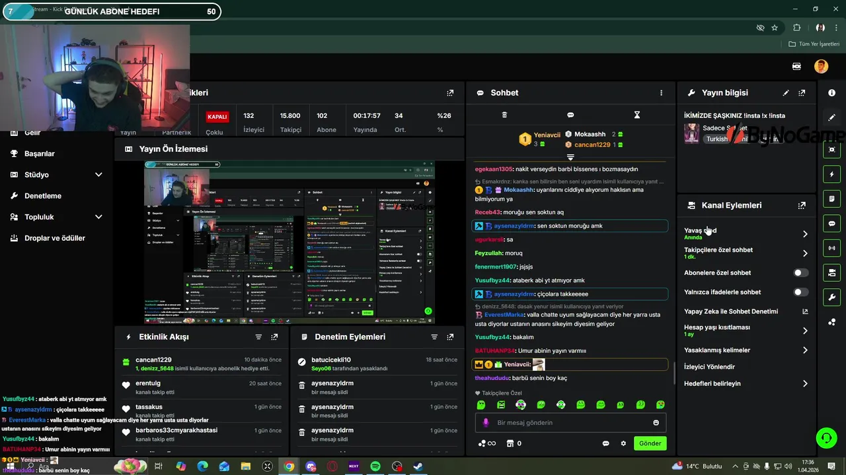Open Microsoft Edge from the taskbar

click(202, 466)
